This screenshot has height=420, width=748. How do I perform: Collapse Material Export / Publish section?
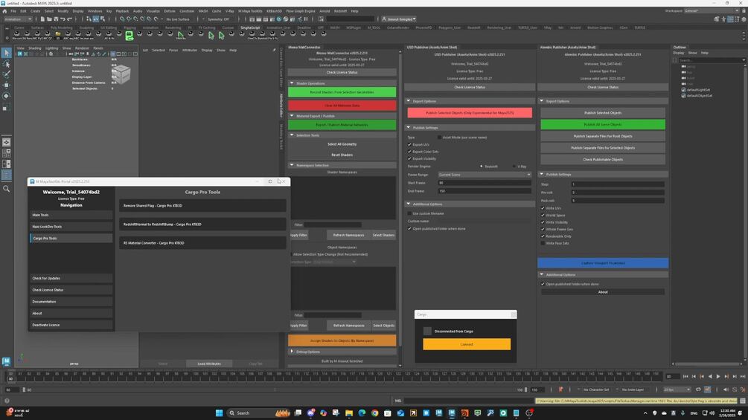292,116
